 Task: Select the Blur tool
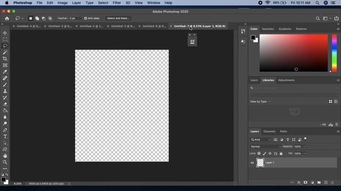[5, 117]
